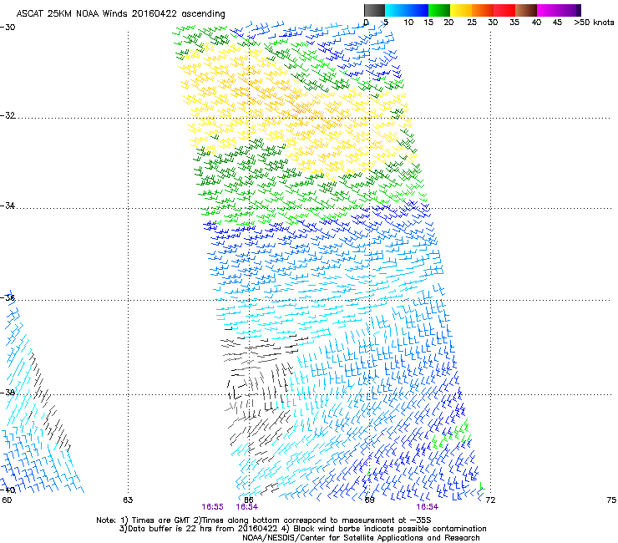Viewport: 618px width, 543px height.
Task: Click the '>50 knots' legend label
Action: (x=594, y=22)
